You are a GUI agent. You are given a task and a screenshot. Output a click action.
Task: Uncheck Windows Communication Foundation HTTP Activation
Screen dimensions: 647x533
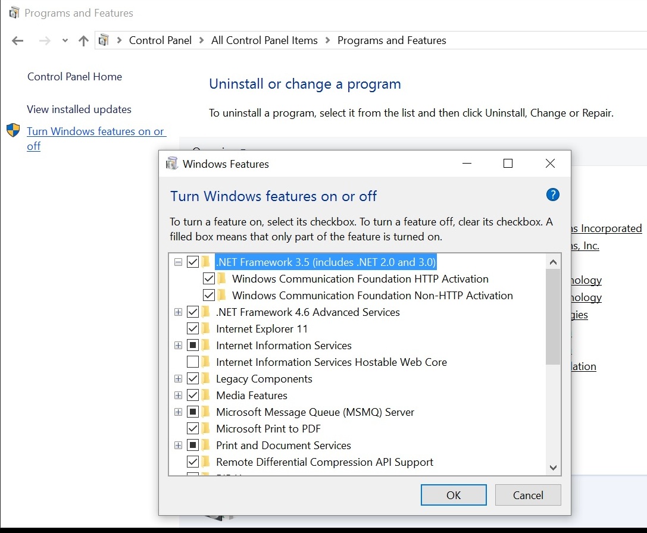[x=209, y=279]
